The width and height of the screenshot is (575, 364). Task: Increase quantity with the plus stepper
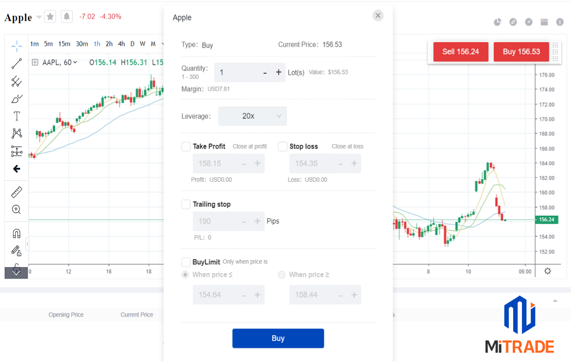click(x=278, y=72)
